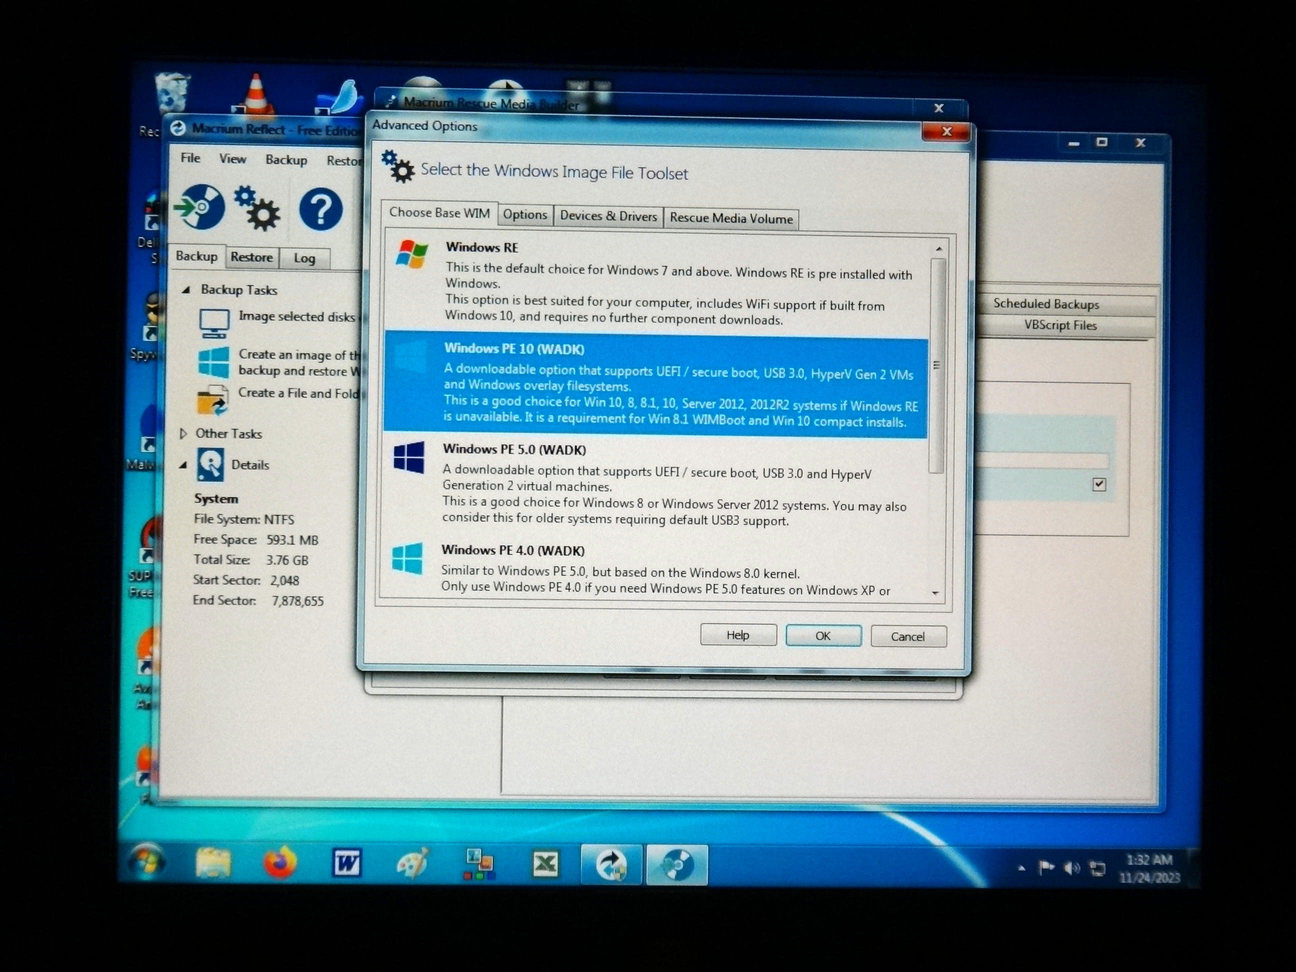This screenshot has width=1296, height=972.
Task: Open the Options tab
Action: pyautogui.click(x=525, y=214)
